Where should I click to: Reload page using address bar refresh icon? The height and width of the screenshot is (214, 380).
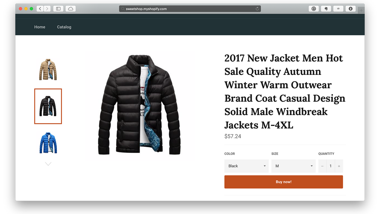click(x=257, y=9)
